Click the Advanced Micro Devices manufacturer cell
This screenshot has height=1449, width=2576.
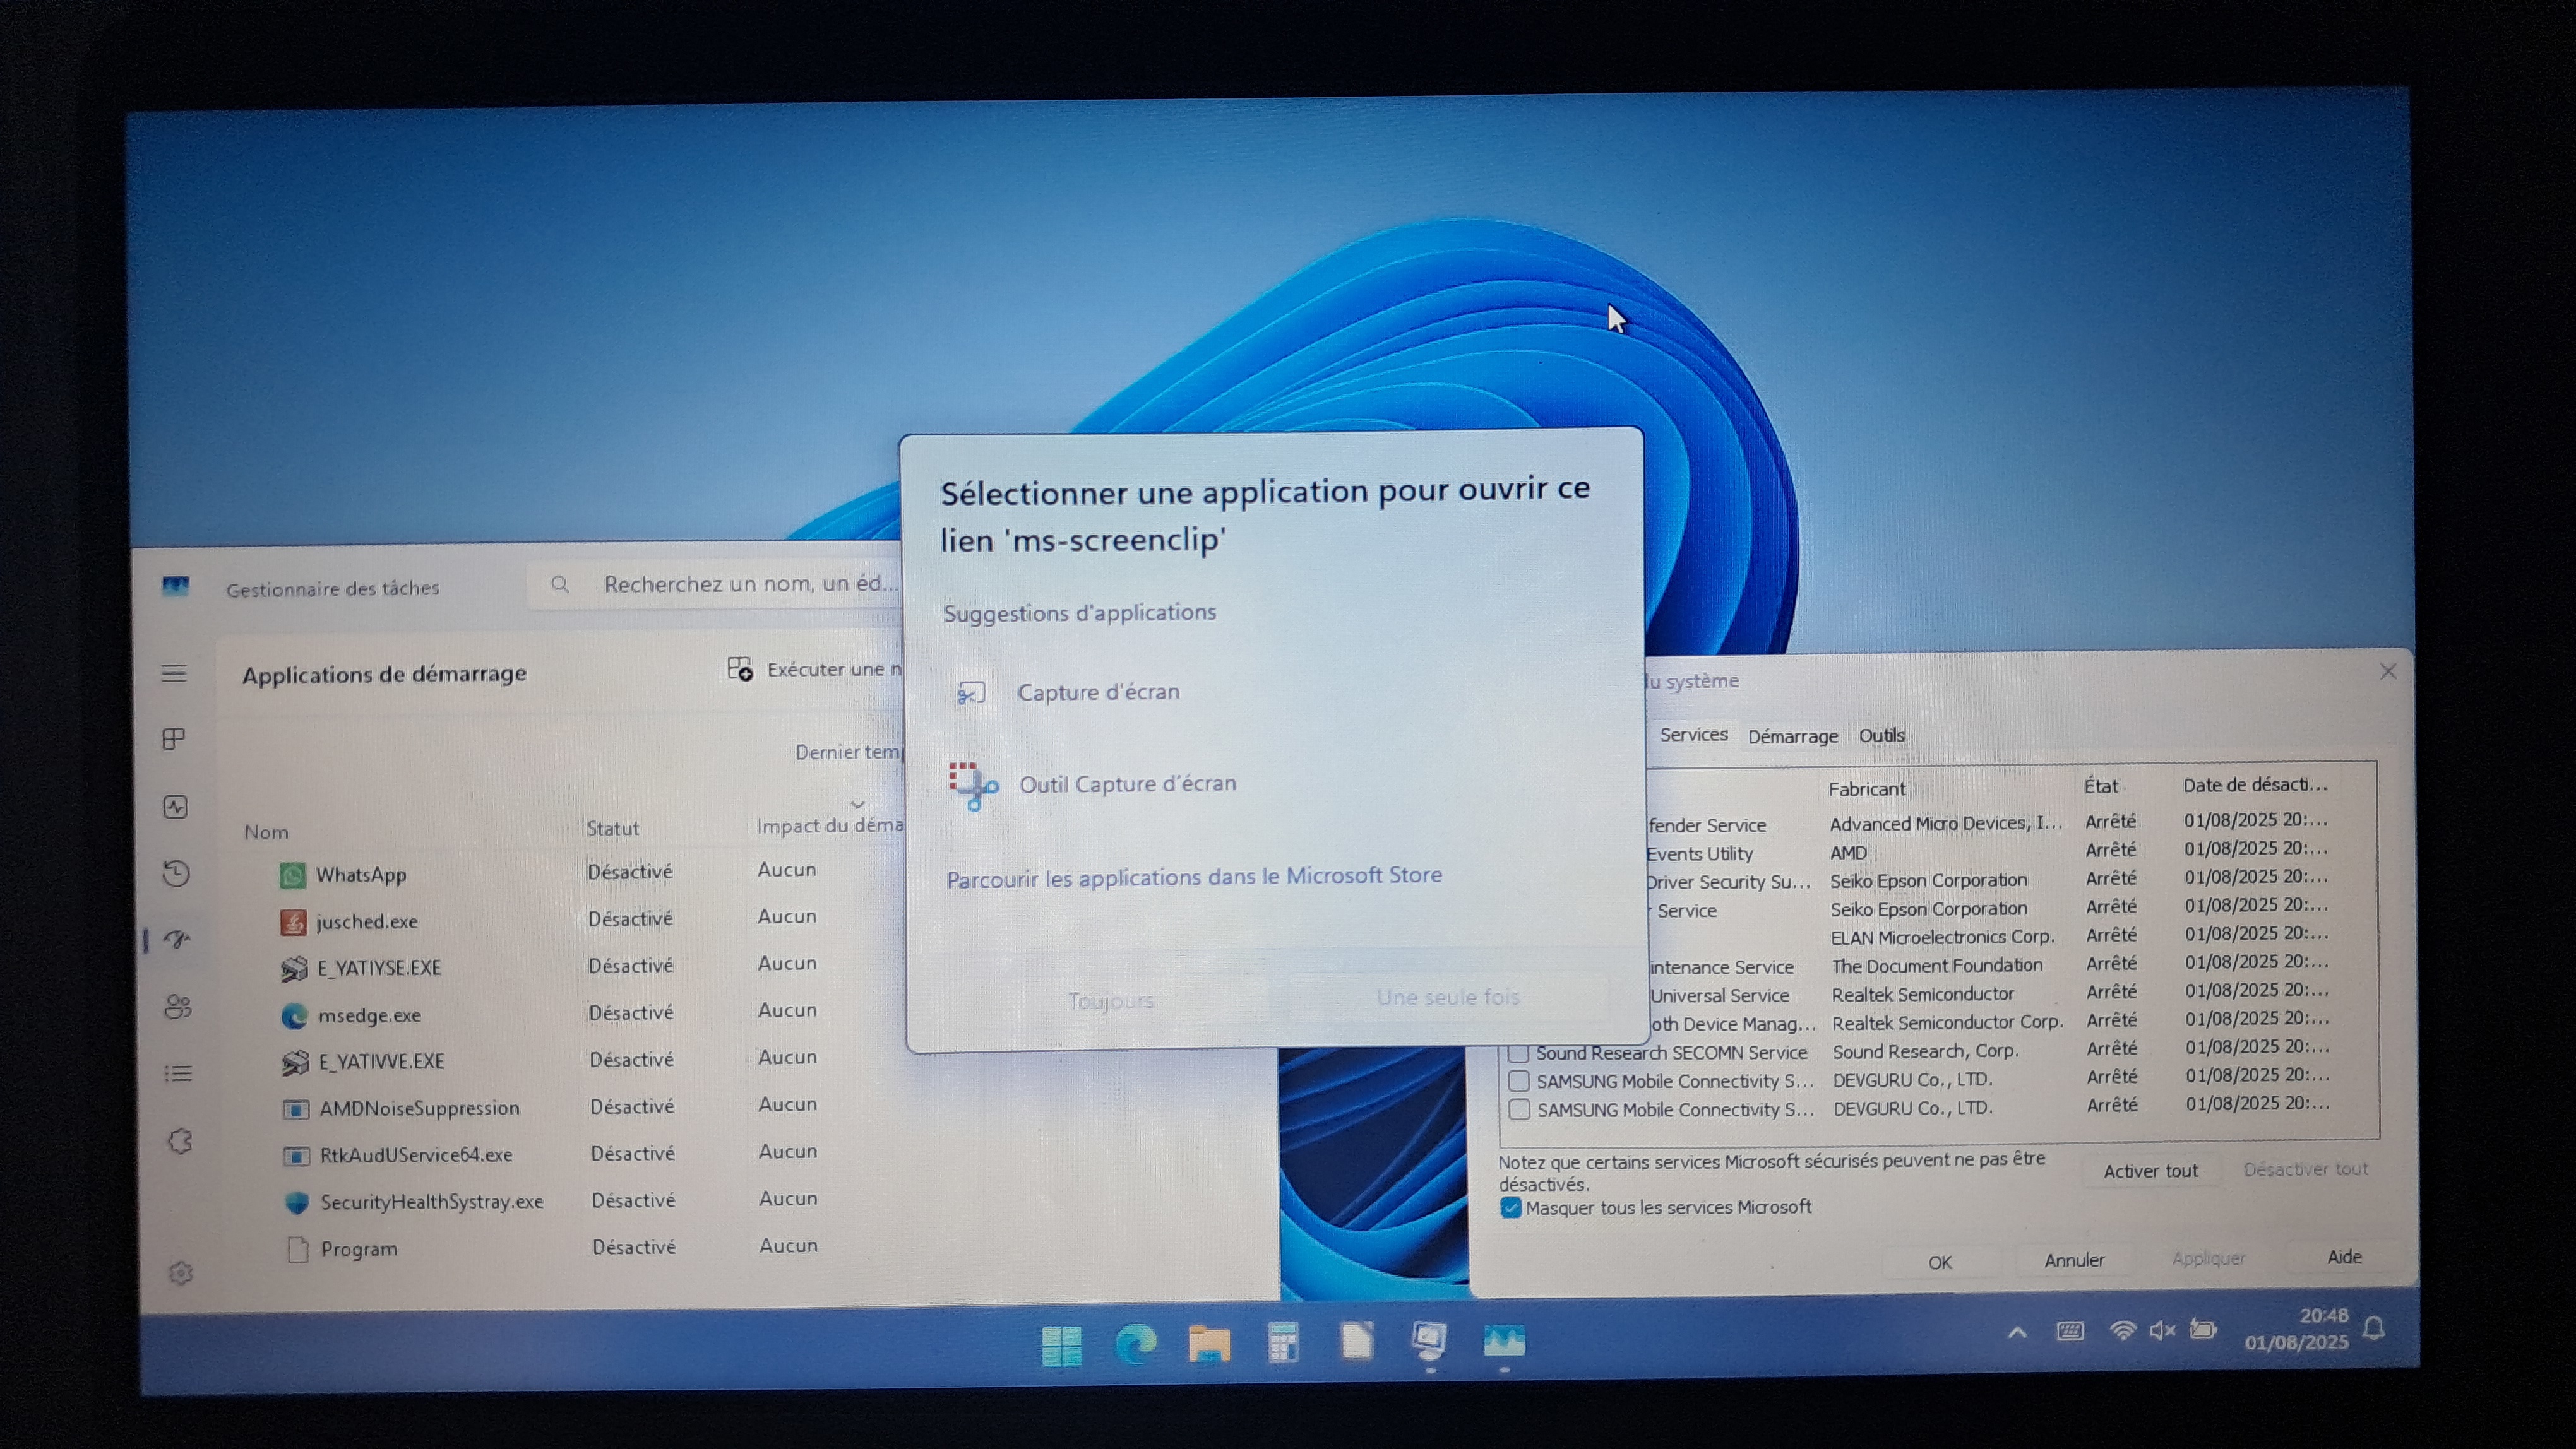pos(1945,824)
